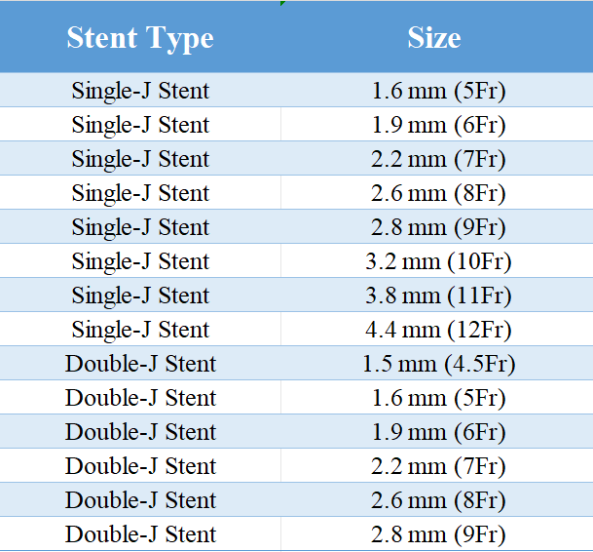Select the Double-J Stent cell beside 2.8 mm (9Fr)

click(x=140, y=533)
